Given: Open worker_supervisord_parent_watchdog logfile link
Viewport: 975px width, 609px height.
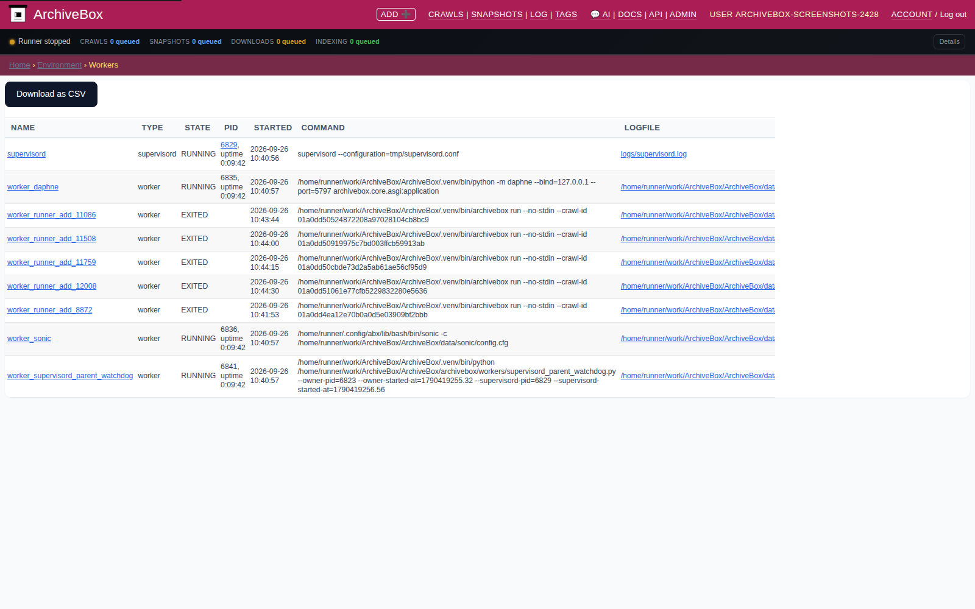Looking at the screenshot, I should click(x=698, y=376).
